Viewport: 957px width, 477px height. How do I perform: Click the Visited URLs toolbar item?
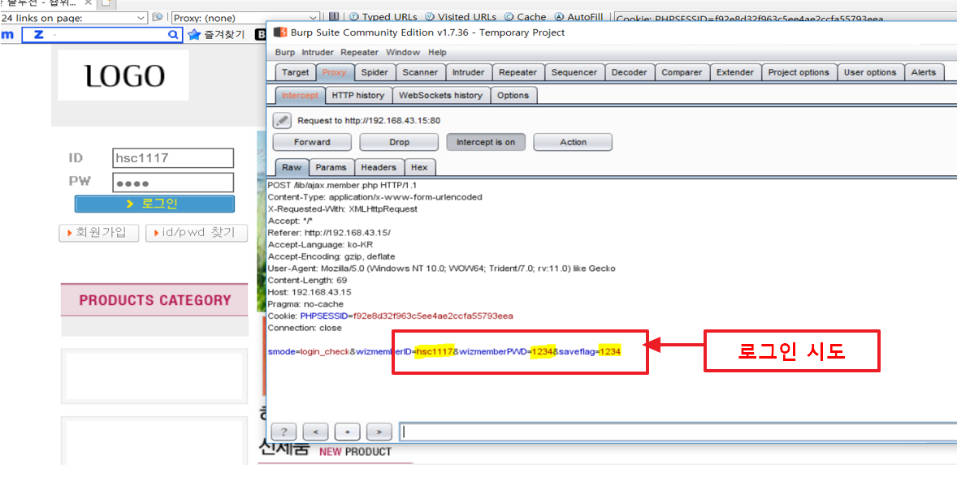(x=461, y=17)
